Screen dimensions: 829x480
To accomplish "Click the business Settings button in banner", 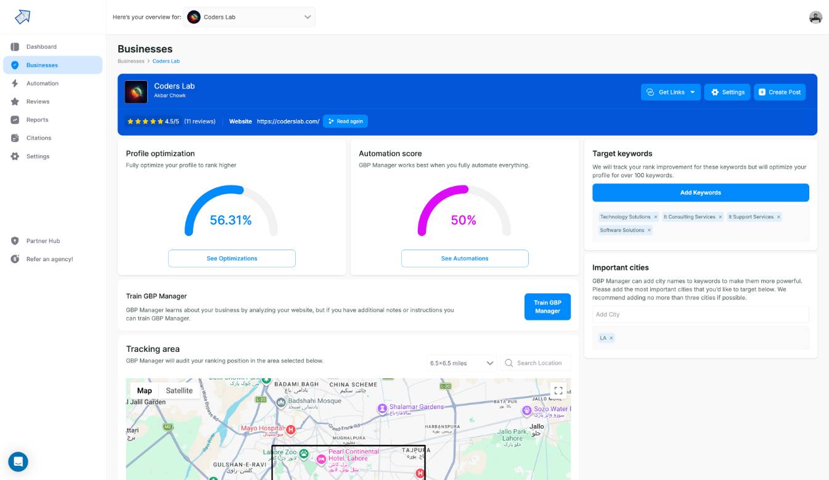I will 727,92.
